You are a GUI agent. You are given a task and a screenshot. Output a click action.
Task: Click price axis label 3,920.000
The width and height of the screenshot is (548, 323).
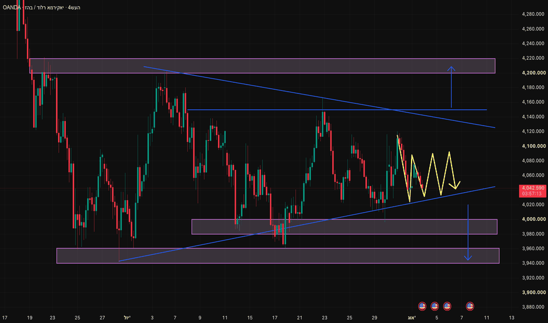click(533, 278)
